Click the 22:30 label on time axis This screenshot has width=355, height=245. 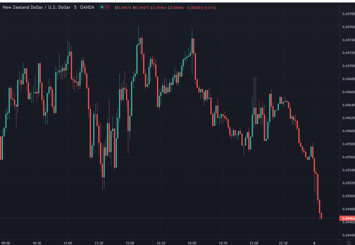(x=283, y=243)
